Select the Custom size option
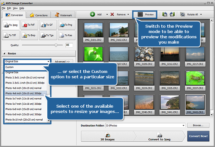 point(26,67)
